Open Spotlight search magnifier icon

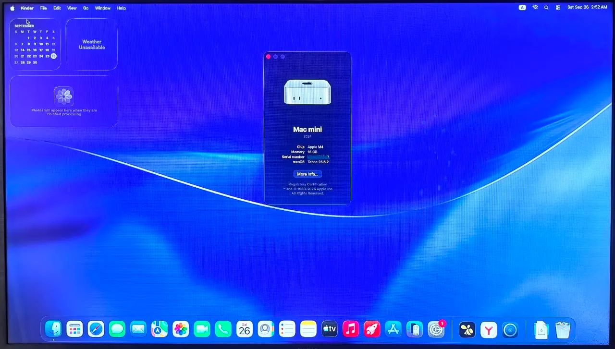pyautogui.click(x=546, y=7)
